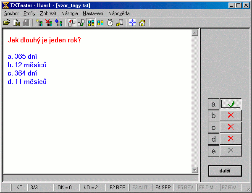Viewport: 252px width, 193px height.
Task: Minimize the TXTester window
Action: (231, 5)
